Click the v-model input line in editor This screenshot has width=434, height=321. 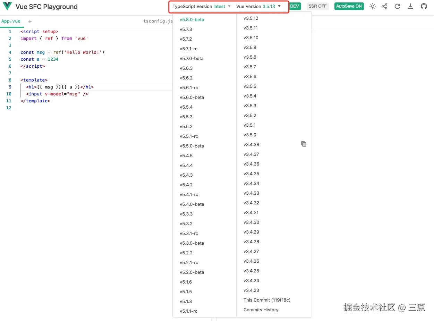(x=57, y=94)
